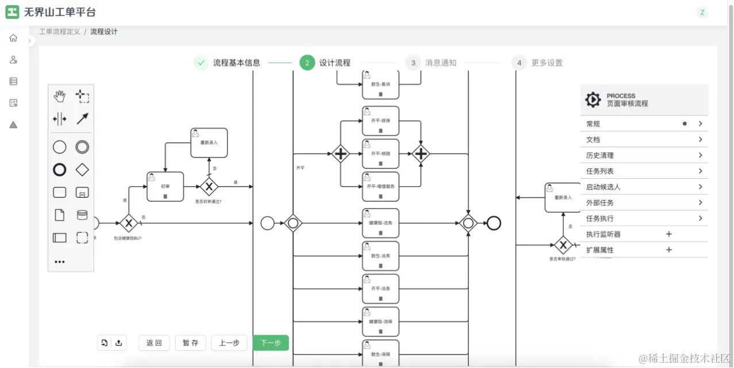This screenshot has height=368, width=734.
Task: Pick the data store cylinder tool
Action: click(82, 214)
